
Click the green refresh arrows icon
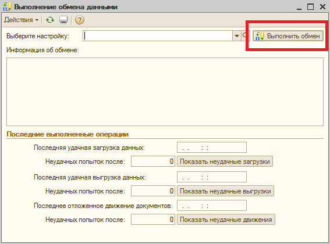tap(50, 20)
